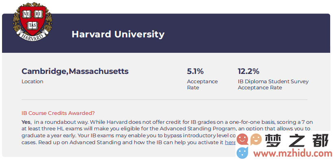Click the dark navy header banner
The width and height of the screenshot is (333, 160).
[166, 33]
